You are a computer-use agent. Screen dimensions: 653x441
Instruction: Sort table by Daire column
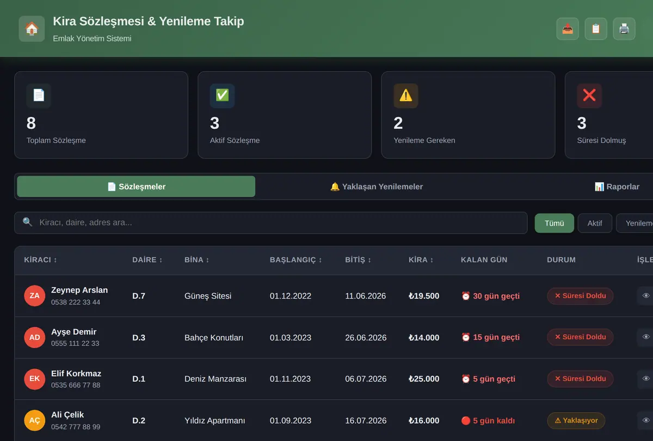click(147, 260)
